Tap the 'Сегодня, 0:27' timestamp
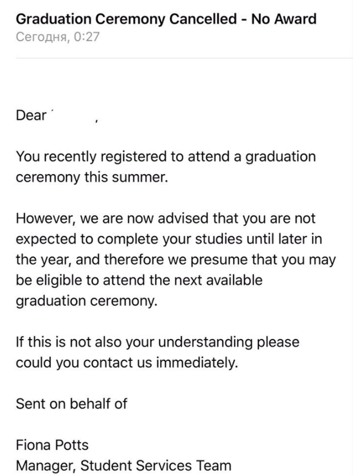The width and height of the screenshot is (353, 475). [57, 36]
